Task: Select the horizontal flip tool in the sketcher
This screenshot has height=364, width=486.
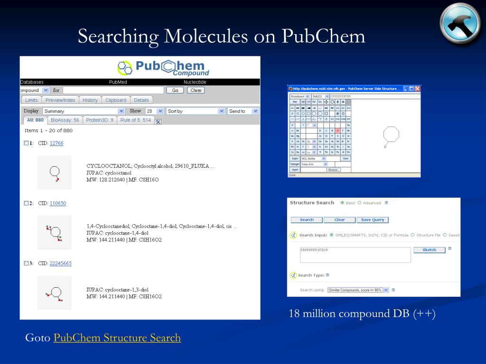Action: tap(343, 102)
